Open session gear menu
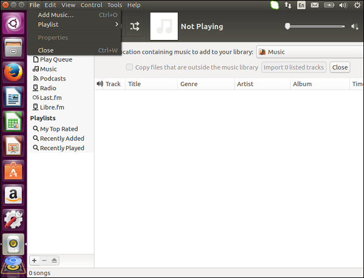 357,5
